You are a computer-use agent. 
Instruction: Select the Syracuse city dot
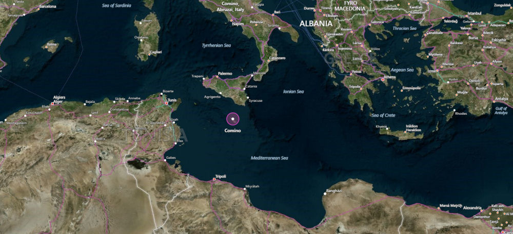(x=248, y=98)
